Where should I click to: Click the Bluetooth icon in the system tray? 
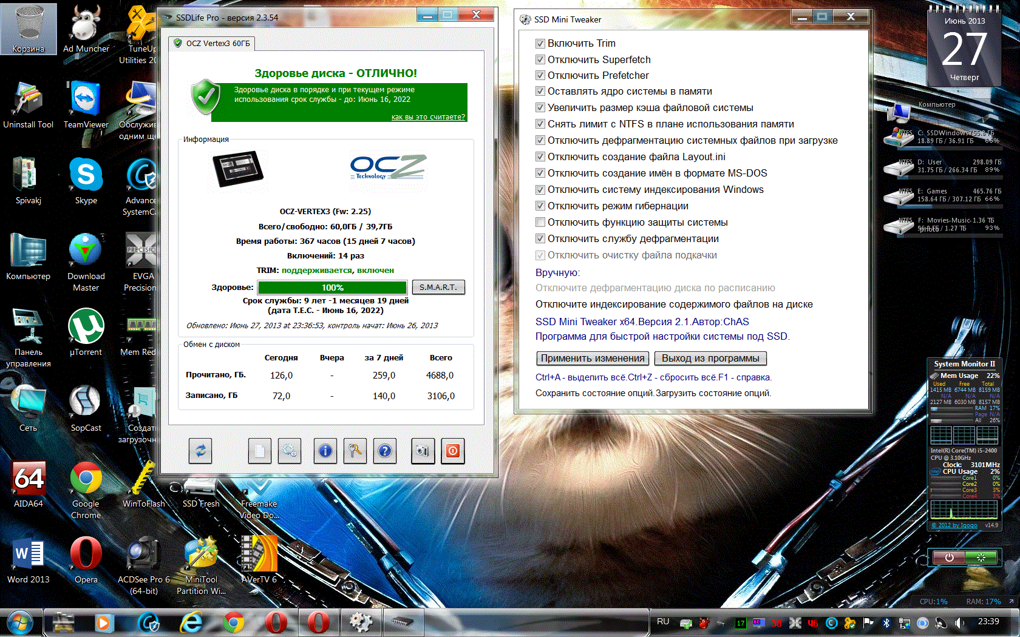click(x=886, y=623)
